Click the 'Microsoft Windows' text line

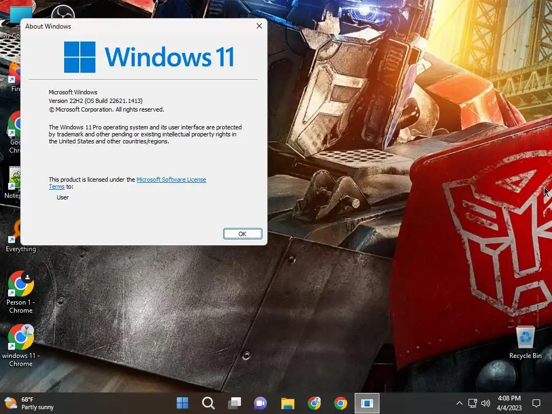click(x=73, y=92)
